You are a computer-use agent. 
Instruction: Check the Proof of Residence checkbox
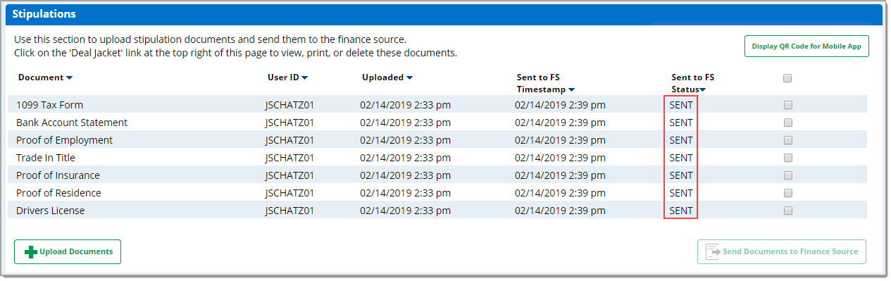tap(788, 193)
